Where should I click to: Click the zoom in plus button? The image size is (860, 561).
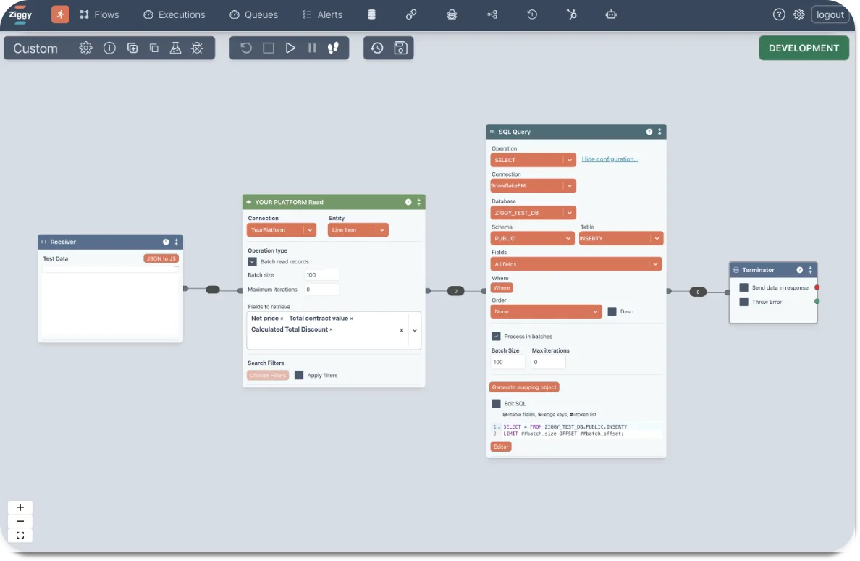pyautogui.click(x=20, y=507)
